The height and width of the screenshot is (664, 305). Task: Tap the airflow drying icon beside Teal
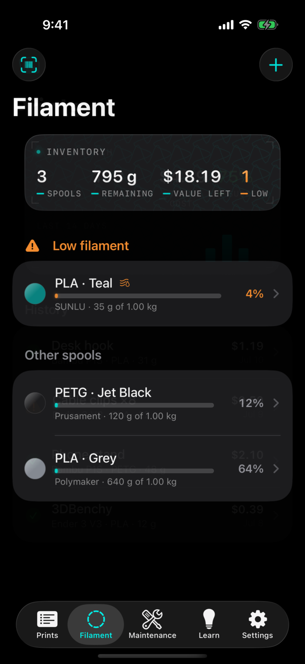(x=125, y=283)
